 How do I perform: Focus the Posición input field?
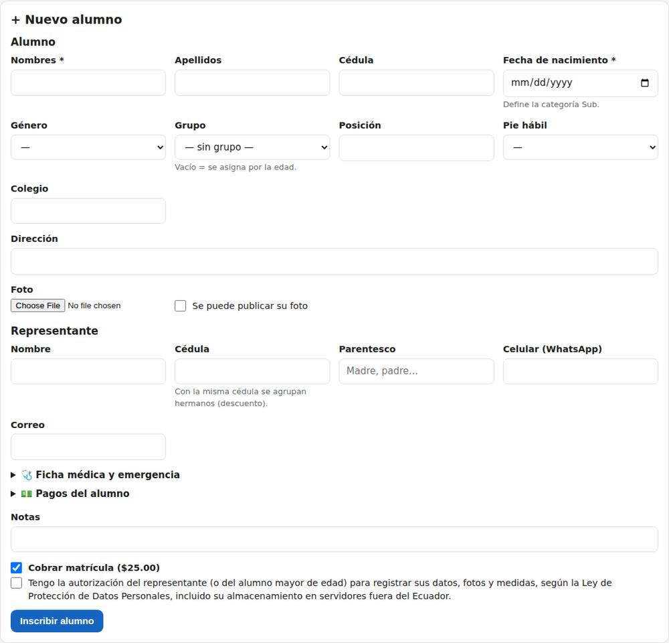coord(416,148)
